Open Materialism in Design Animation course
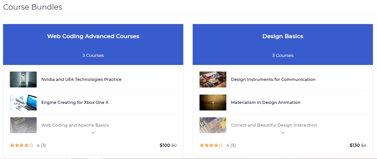Screen dimensions: 377x159 (265, 102)
